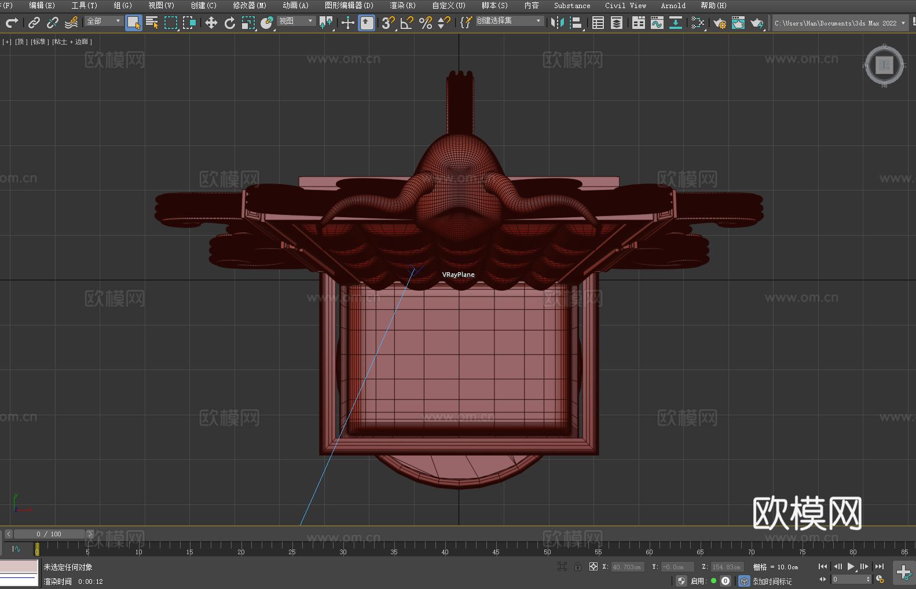The height and width of the screenshot is (589, 916).
Task: Click the Z coordinate field
Action: 727,567
